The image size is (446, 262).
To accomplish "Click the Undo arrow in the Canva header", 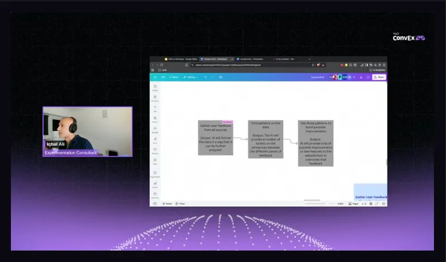I will 205,77.
